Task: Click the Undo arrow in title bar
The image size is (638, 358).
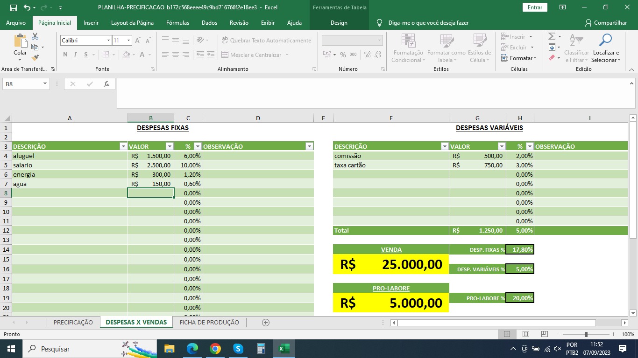Action: click(x=27, y=7)
